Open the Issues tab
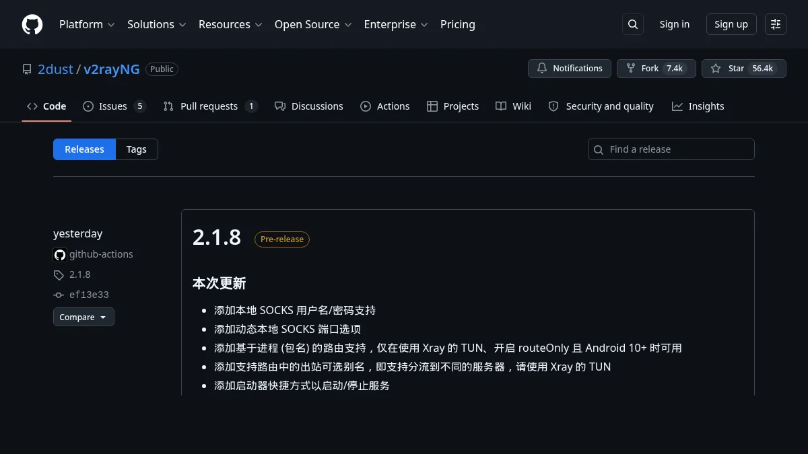This screenshot has width=808, height=454. [114, 106]
